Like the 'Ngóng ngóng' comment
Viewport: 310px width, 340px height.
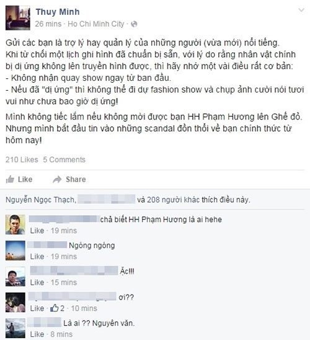tap(37, 257)
